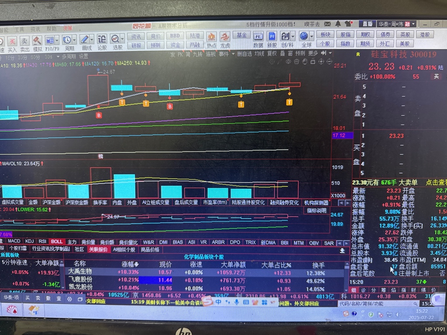Open the 全球 dropdown arrow
The height and width of the screenshot is (335, 447).
(311, 36)
